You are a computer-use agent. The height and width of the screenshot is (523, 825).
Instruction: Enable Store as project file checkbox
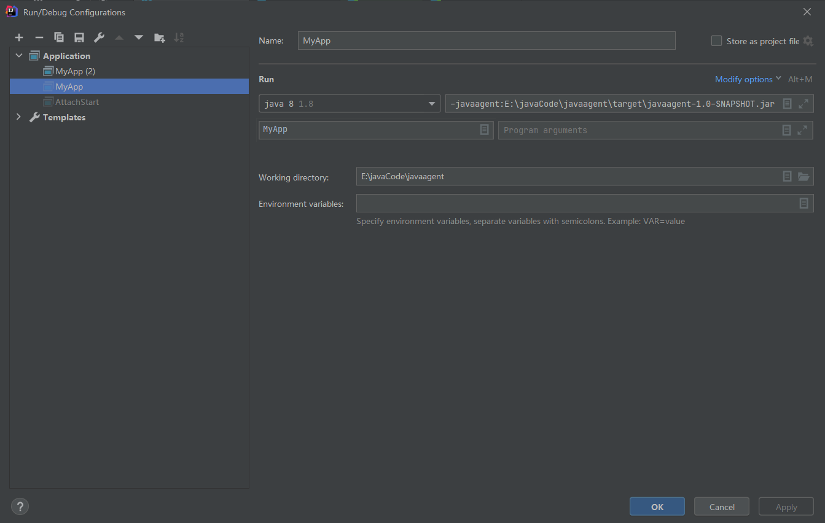(716, 41)
